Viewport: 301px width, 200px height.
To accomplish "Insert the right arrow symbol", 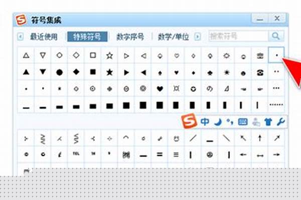I will coord(276,154).
